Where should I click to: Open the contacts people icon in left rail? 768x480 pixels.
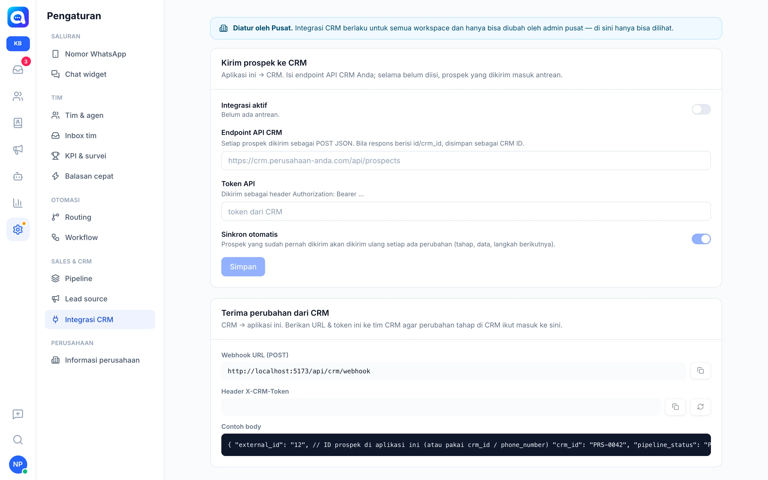[18, 96]
